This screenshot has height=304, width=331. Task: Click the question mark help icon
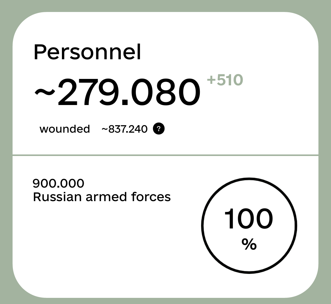159,129
